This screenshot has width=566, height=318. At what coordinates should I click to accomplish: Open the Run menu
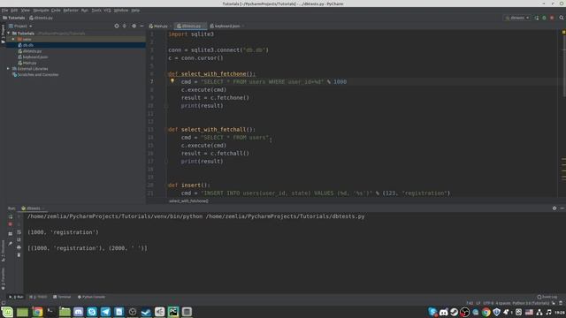click(x=85, y=11)
